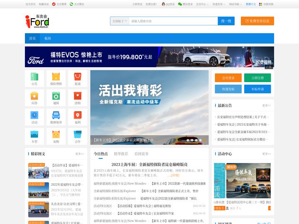
Task: Click the 车标申请 button
Action: pos(257,89)
